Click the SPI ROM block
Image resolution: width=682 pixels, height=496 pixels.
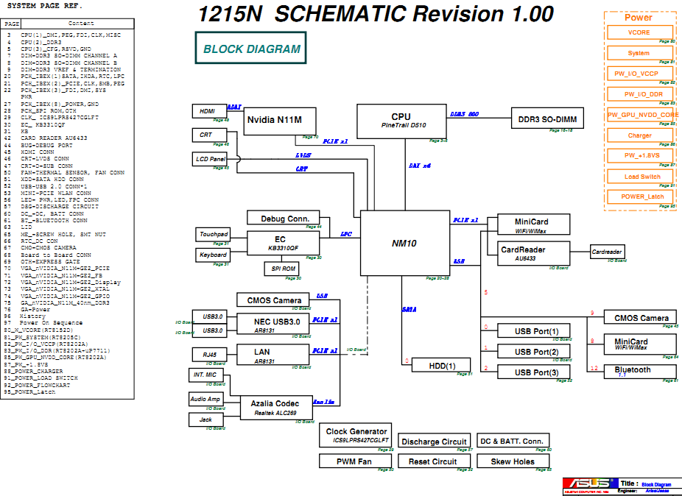click(x=282, y=269)
